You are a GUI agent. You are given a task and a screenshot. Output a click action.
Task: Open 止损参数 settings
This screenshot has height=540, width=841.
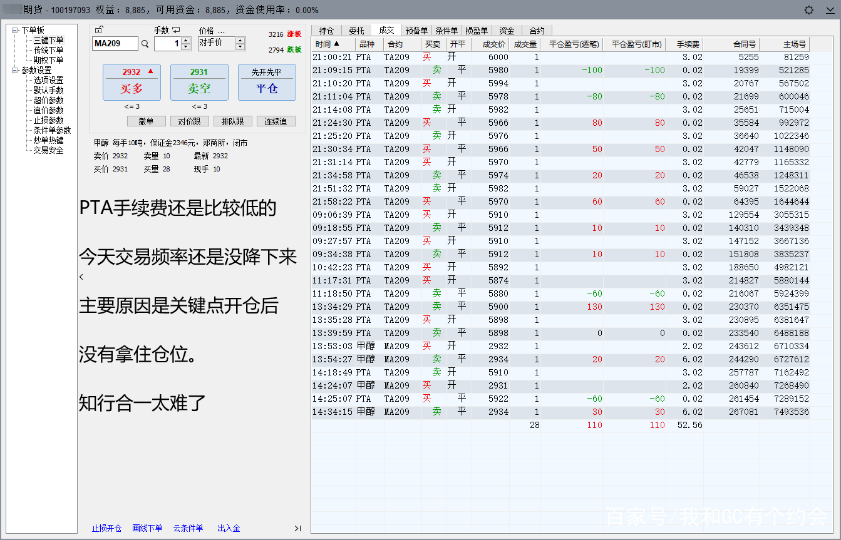[48, 120]
